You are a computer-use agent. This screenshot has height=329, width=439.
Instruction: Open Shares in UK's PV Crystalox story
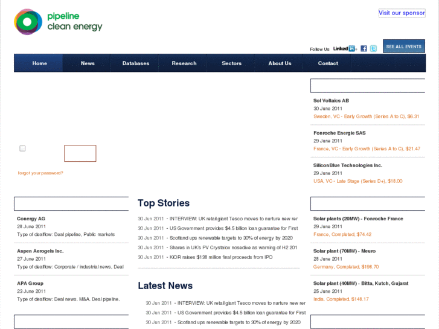tap(233, 248)
